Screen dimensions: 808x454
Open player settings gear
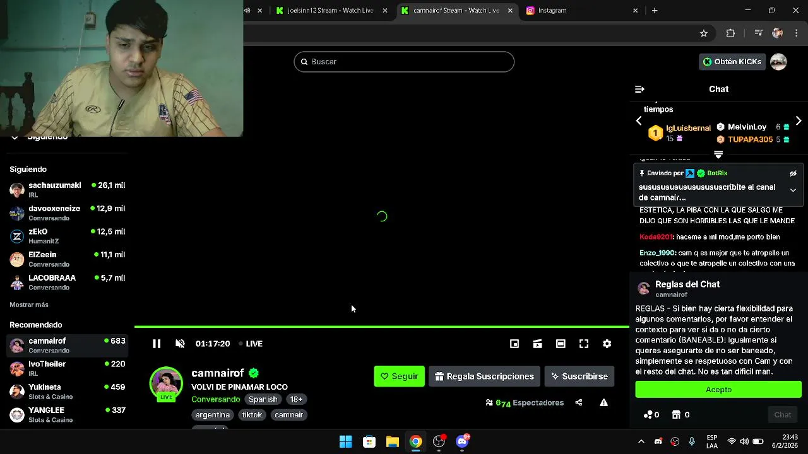(607, 344)
